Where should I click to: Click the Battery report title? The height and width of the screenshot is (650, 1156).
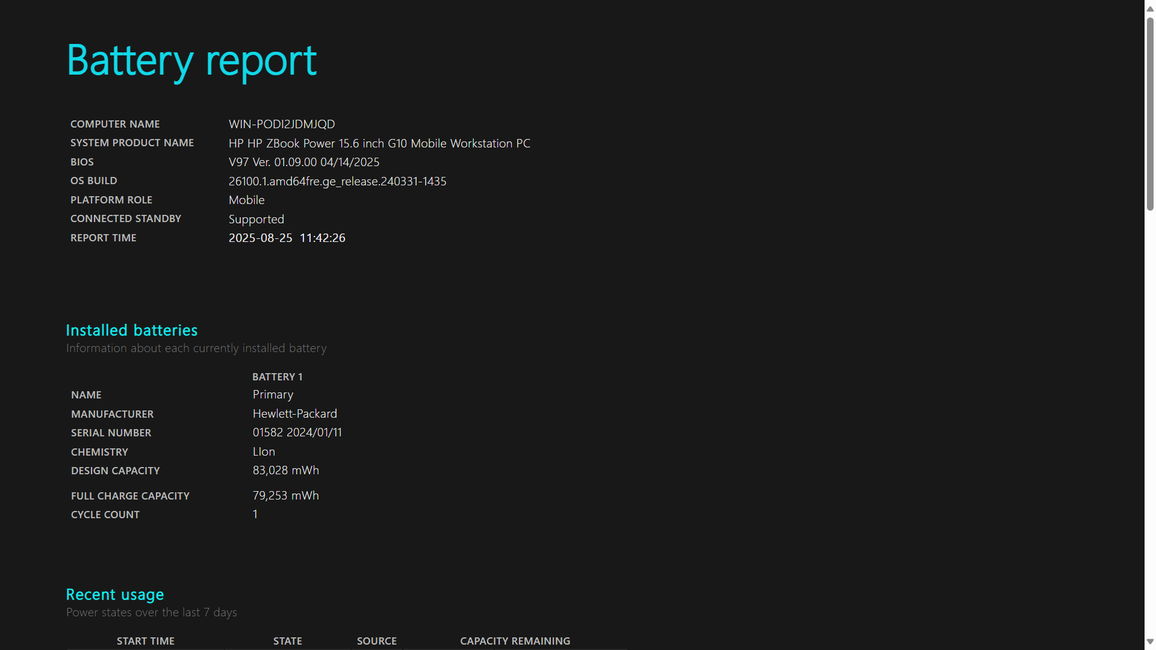(x=191, y=61)
